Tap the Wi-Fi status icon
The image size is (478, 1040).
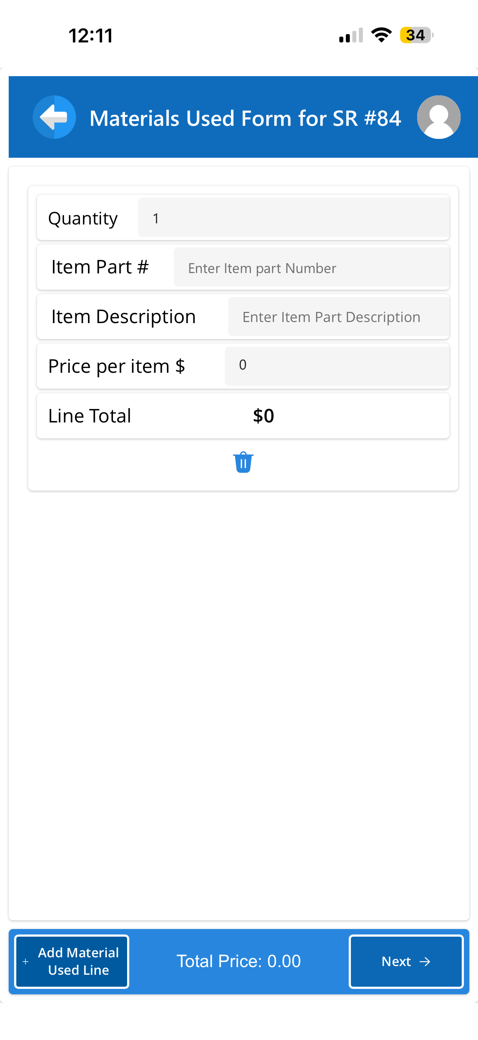tap(381, 35)
